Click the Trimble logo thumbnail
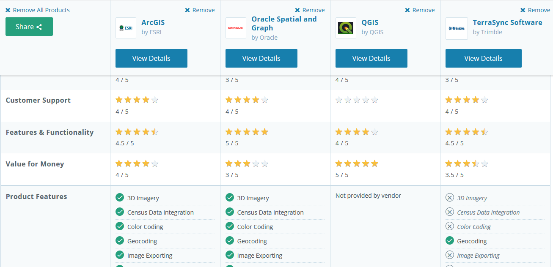 [457, 28]
